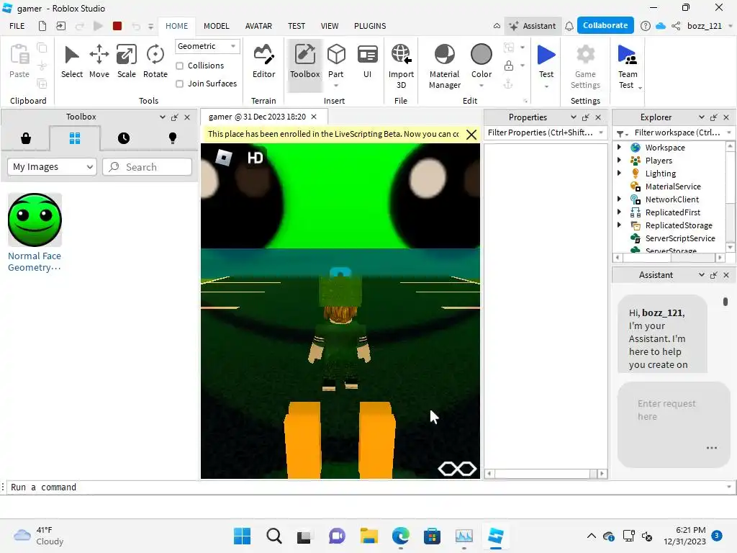Click the Explorer filter funnel icon
The image size is (737, 553).
tap(621, 133)
